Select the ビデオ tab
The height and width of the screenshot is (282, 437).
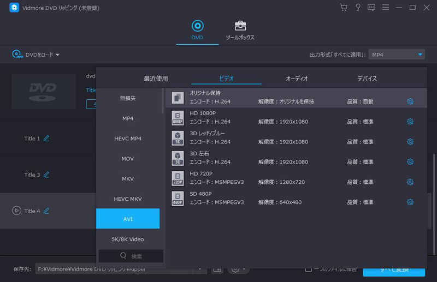click(x=226, y=79)
